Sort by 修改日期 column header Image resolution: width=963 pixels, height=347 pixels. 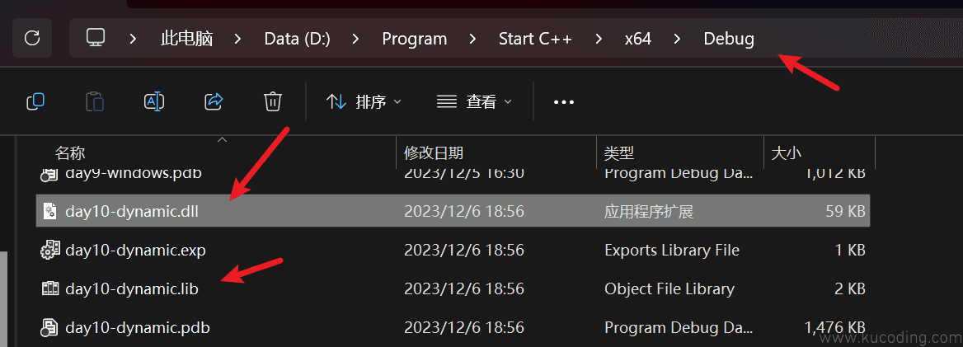[434, 152]
